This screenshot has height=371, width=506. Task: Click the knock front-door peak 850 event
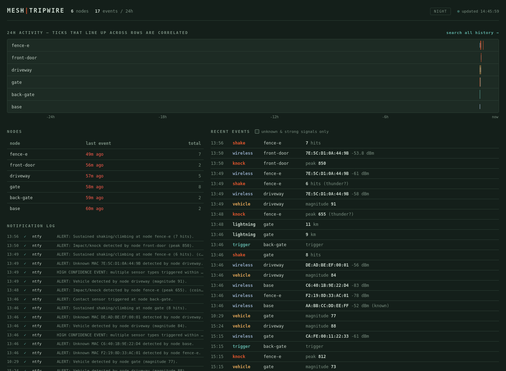[355, 163]
